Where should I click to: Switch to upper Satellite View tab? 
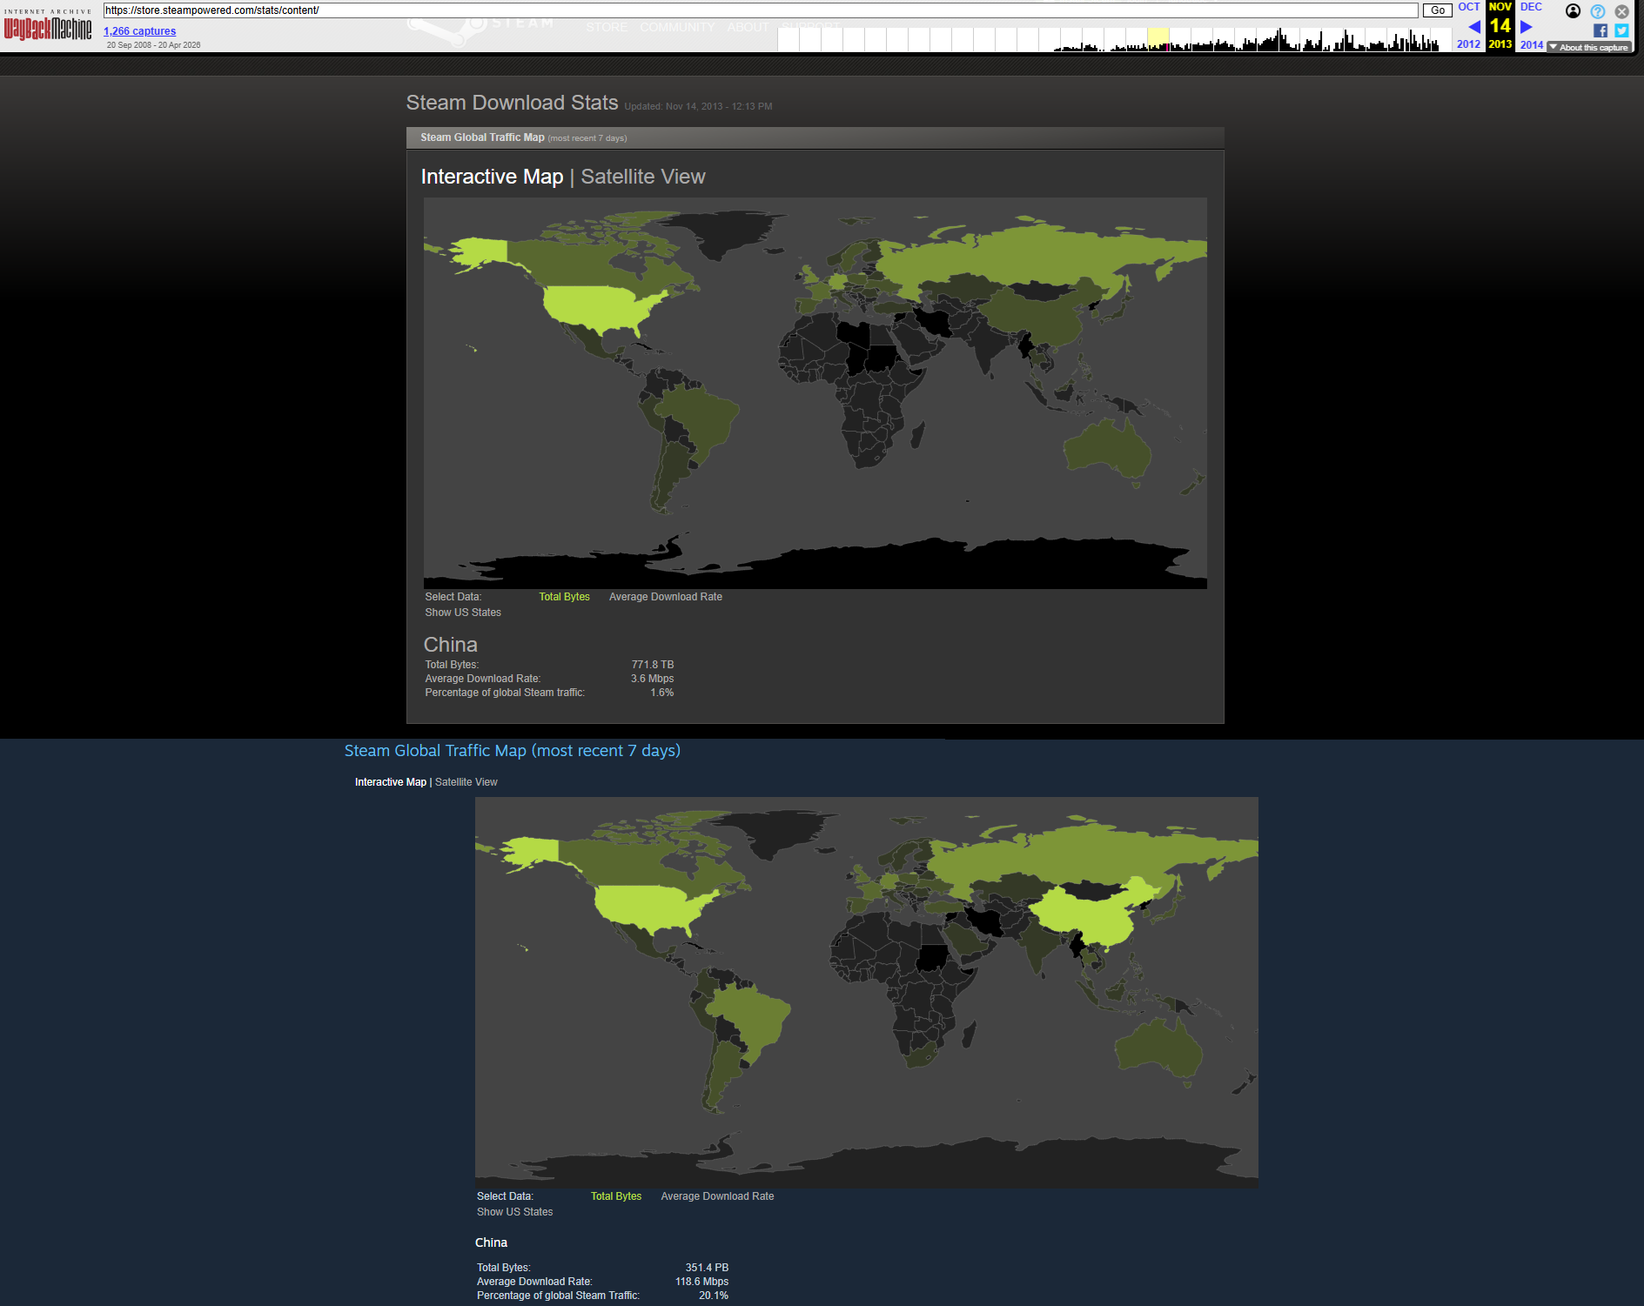pos(643,177)
